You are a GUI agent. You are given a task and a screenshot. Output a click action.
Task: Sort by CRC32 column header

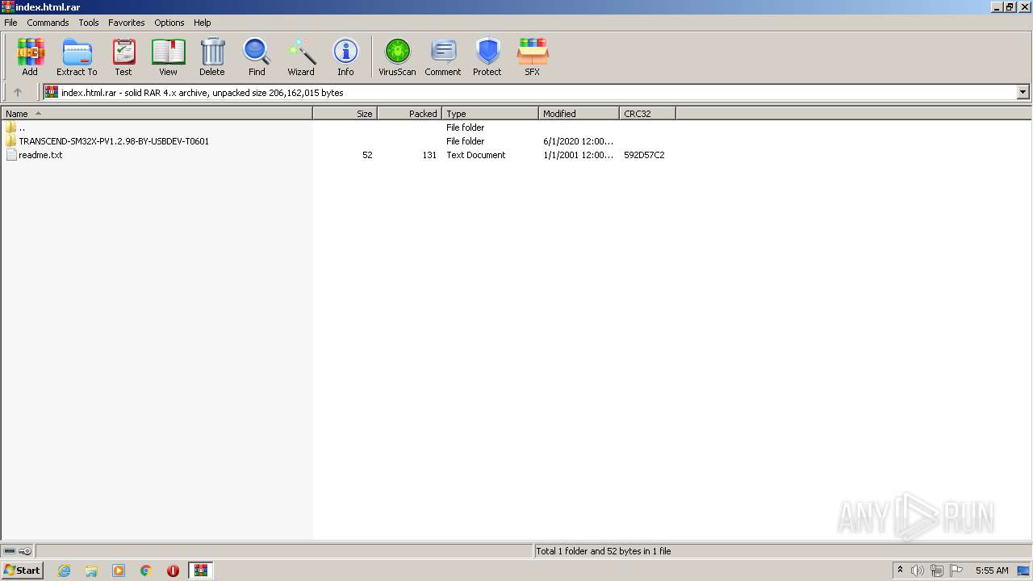tap(647, 114)
